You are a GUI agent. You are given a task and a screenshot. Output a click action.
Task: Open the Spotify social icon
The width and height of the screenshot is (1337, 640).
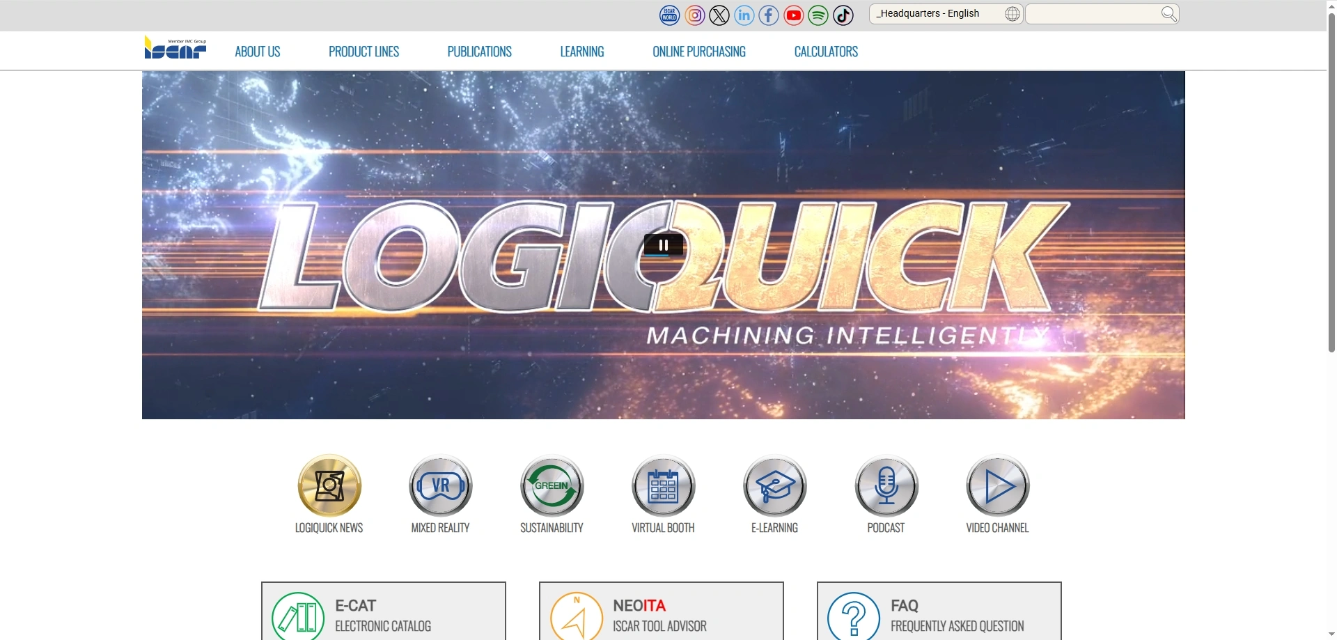point(818,15)
